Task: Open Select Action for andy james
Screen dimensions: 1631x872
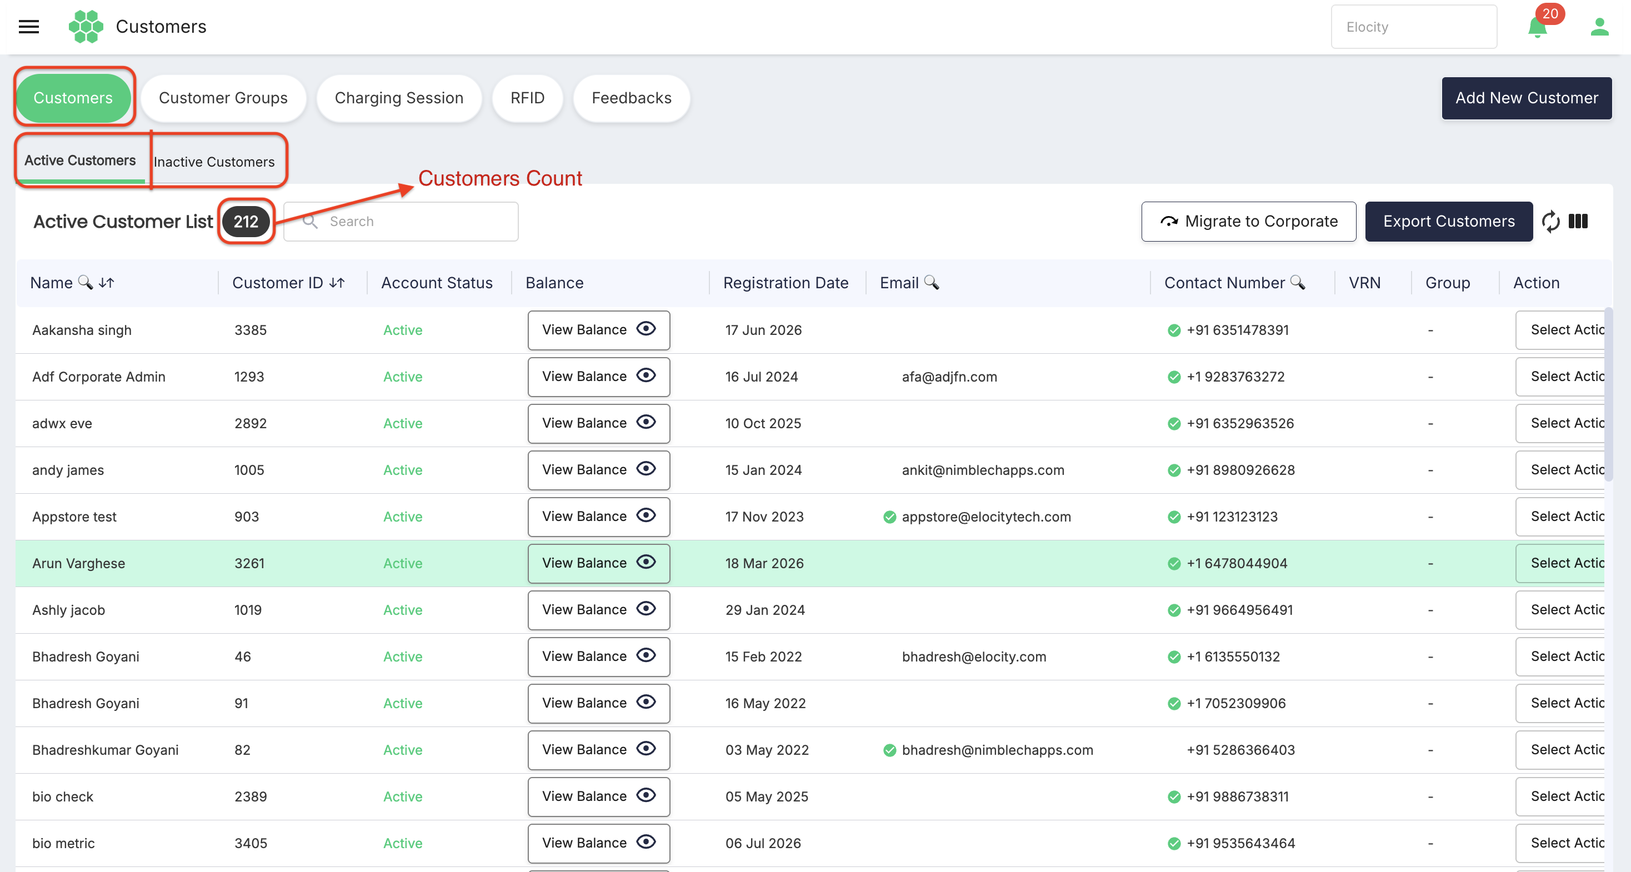Action: click(x=1560, y=470)
